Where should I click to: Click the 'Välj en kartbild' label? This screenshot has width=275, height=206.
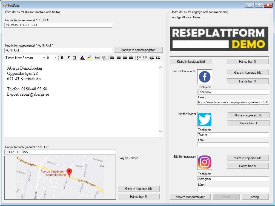(129, 158)
